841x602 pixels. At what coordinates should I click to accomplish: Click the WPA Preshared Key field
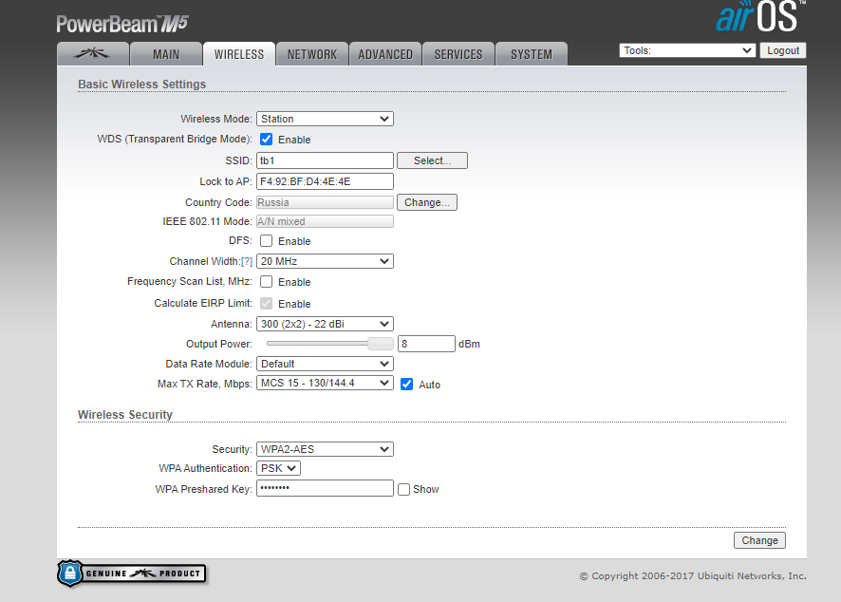point(325,488)
